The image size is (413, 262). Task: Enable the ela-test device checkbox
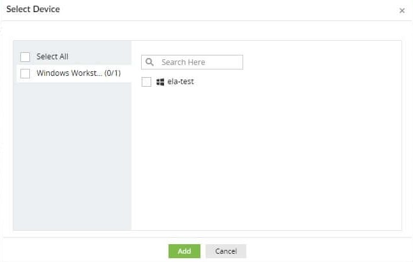(x=147, y=82)
